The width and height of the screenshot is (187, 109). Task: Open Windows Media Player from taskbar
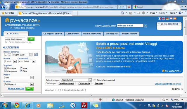click(x=38, y=106)
